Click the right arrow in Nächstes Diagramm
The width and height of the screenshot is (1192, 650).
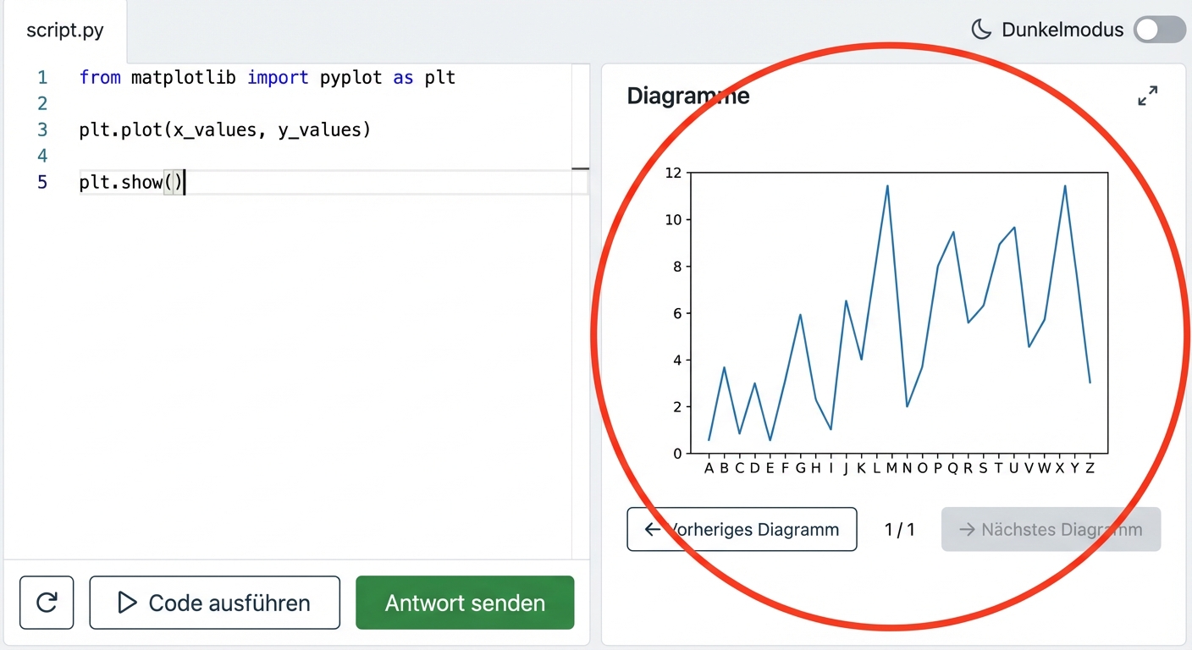click(968, 529)
